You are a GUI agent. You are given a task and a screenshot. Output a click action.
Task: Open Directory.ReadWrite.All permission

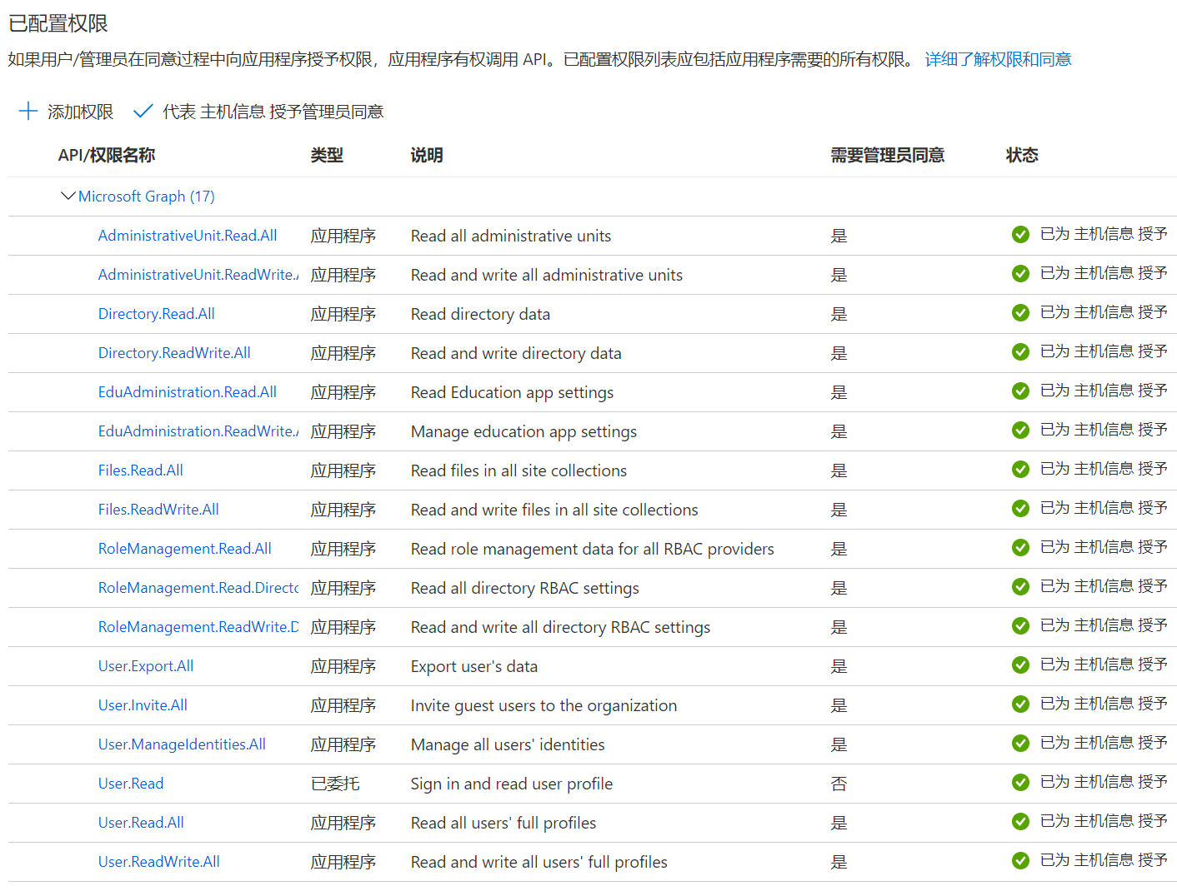point(174,353)
